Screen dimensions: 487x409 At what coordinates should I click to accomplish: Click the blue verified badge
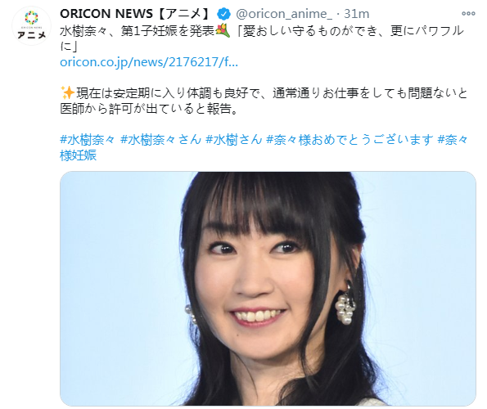point(223,14)
